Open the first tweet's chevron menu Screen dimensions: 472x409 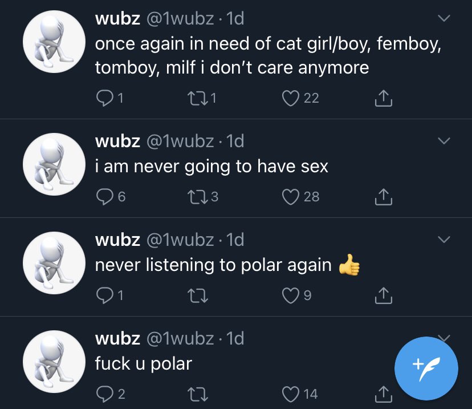pos(443,19)
